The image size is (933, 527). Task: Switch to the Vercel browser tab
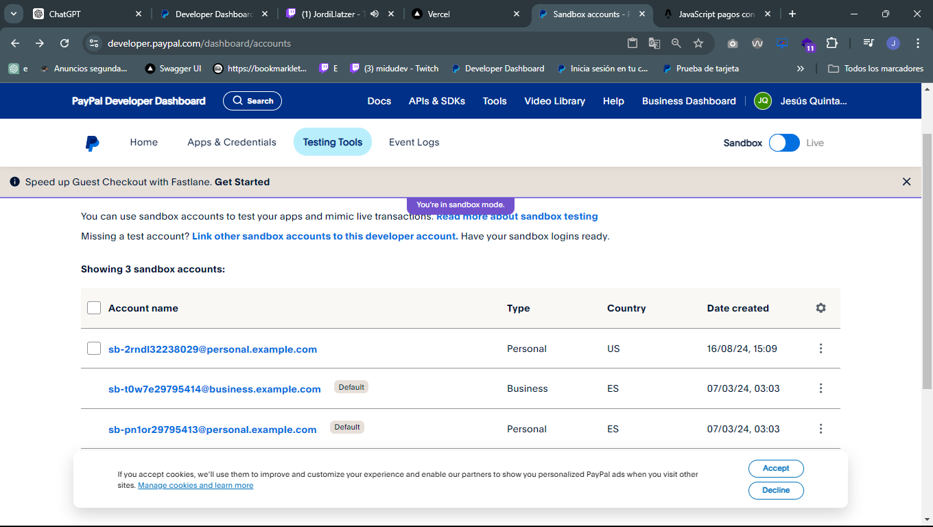click(x=466, y=14)
